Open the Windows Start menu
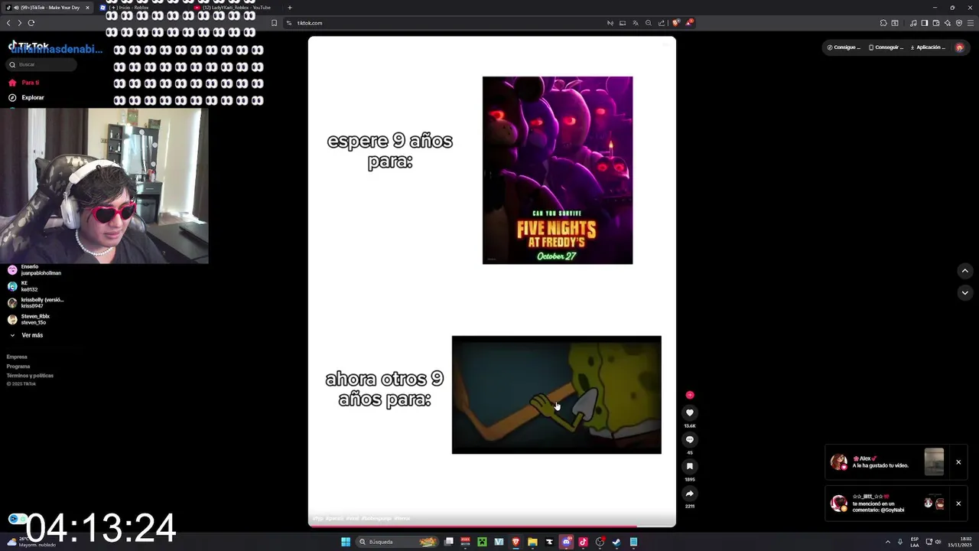This screenshot has height=551, width=979. [x=346, y=542]
